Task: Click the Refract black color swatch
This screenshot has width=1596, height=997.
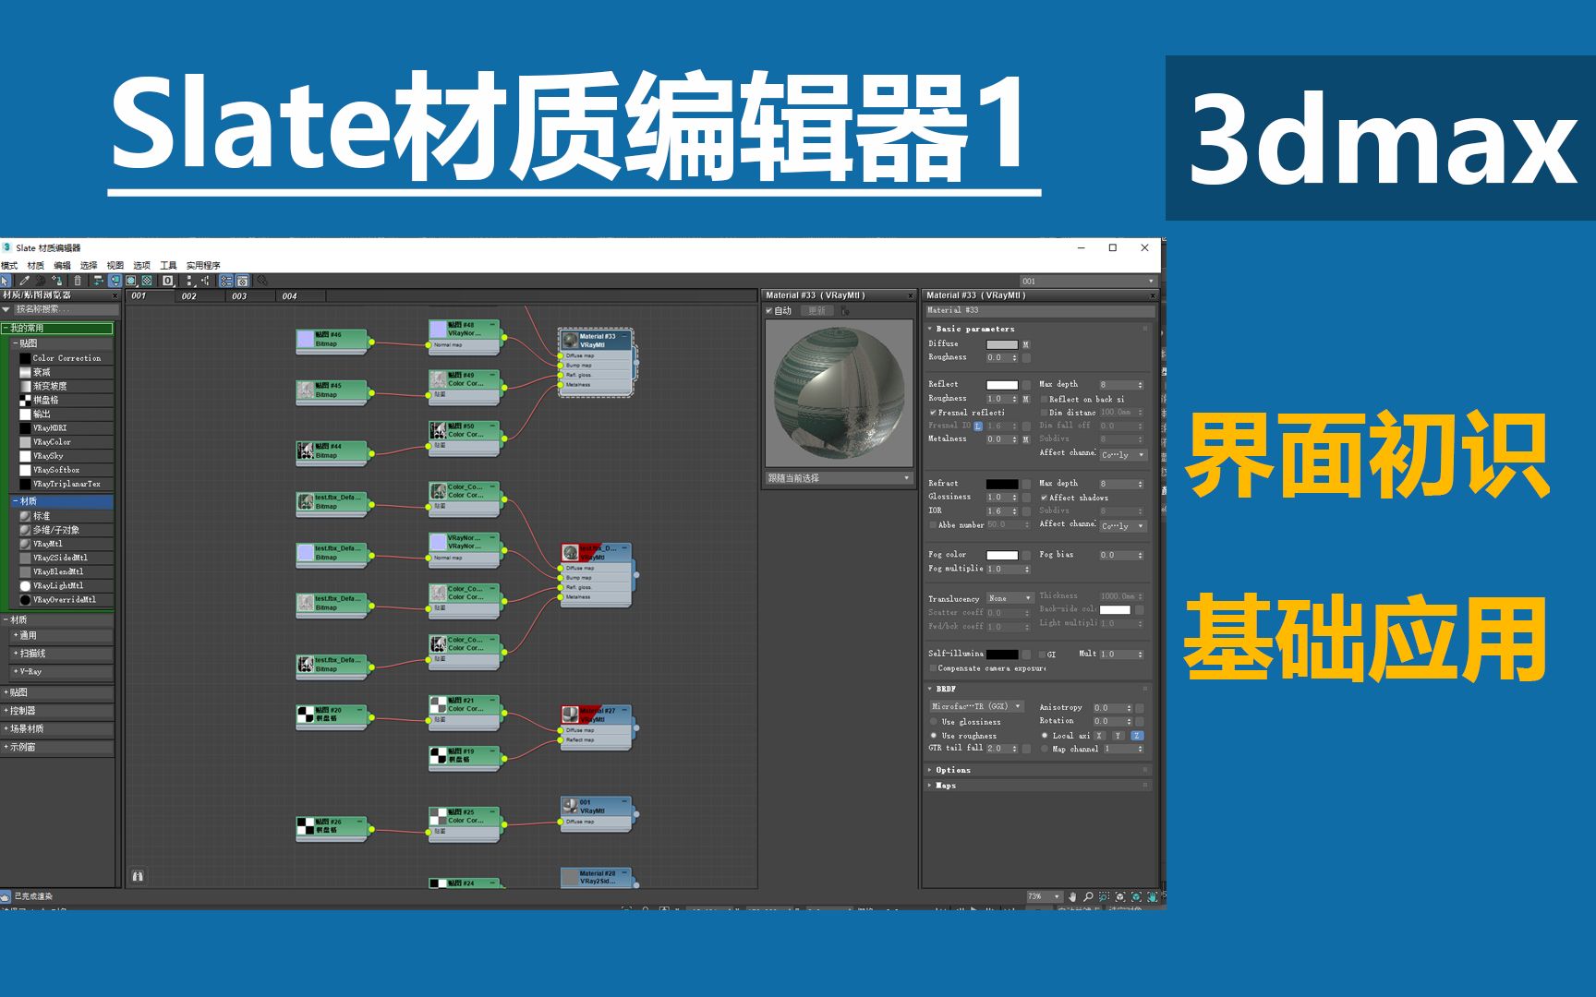Action: [1002, 484]
